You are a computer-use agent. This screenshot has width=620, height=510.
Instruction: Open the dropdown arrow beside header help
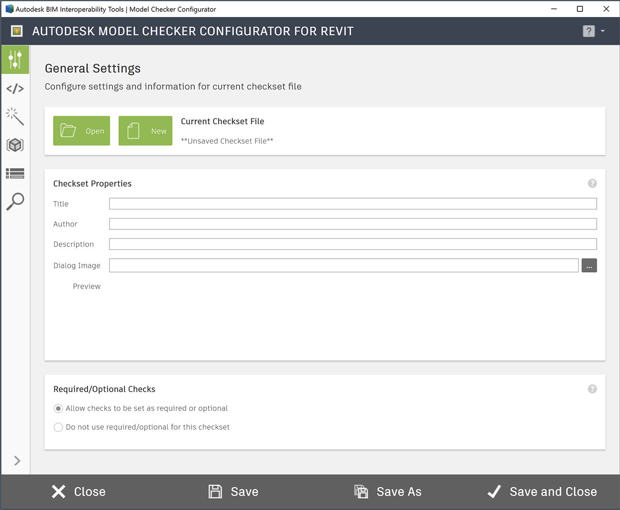click(x=603, y=31)
